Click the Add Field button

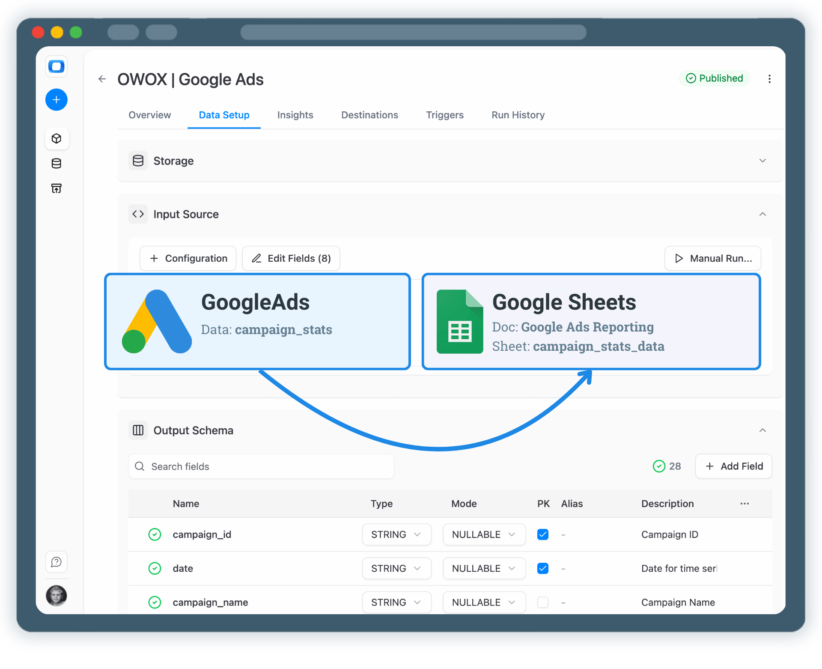pyautogui.click(x=733, y=466)
